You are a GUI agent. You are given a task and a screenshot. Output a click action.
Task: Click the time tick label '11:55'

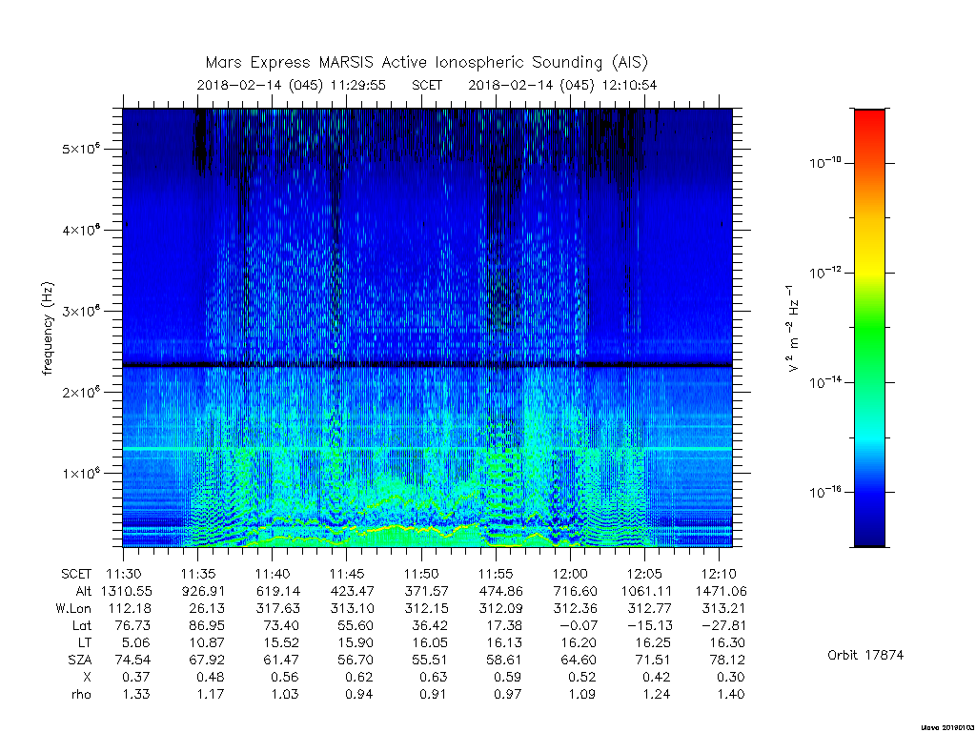pyautogui.click(x=496, y=574)
